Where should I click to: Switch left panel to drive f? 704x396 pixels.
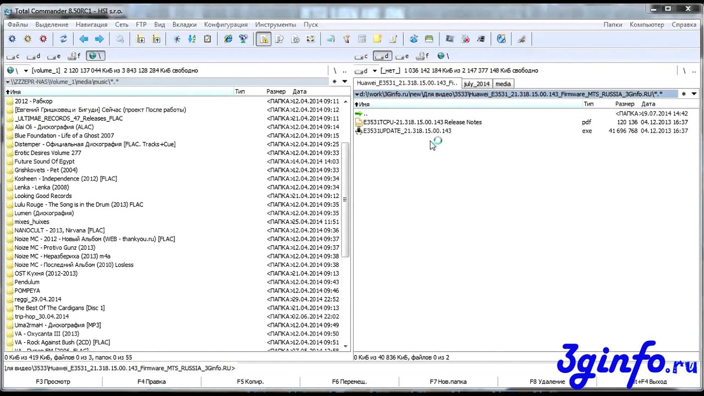click(x=74, y=56)
